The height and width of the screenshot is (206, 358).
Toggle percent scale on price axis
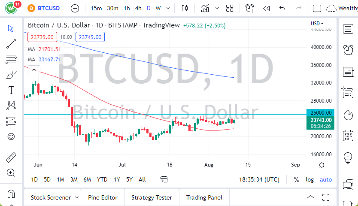[x=297, y=179]
